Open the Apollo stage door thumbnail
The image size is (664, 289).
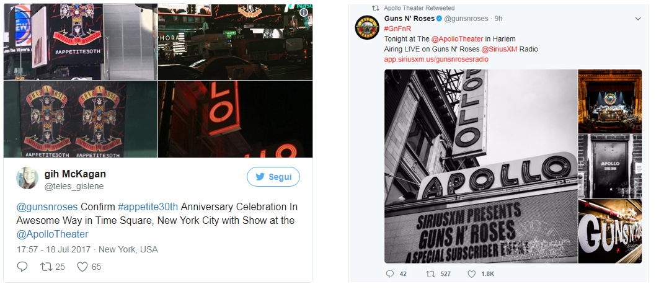pyautogui.click(x=610, y=166)
